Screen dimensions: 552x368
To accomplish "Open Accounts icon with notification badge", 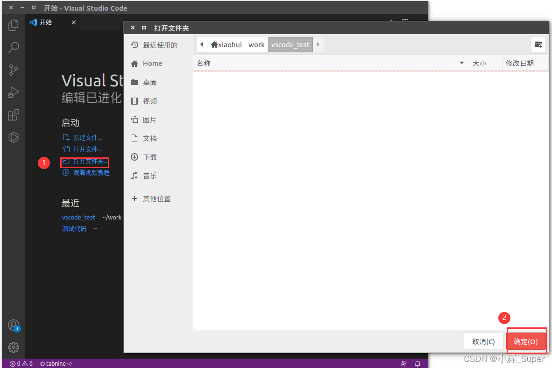I will click(x=14, y=326).
